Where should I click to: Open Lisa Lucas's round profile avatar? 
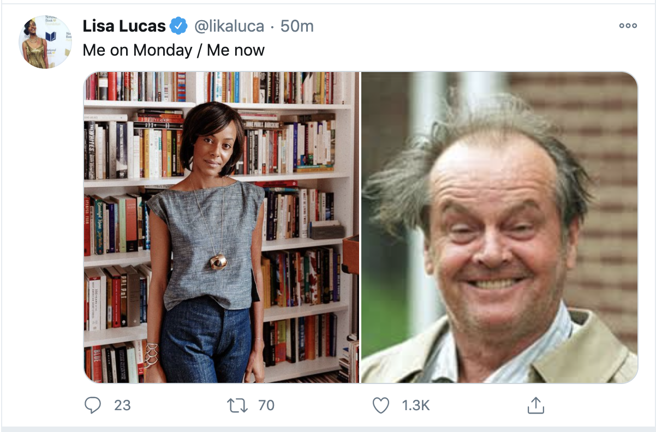pyautogui.click(x=45, y=42)
